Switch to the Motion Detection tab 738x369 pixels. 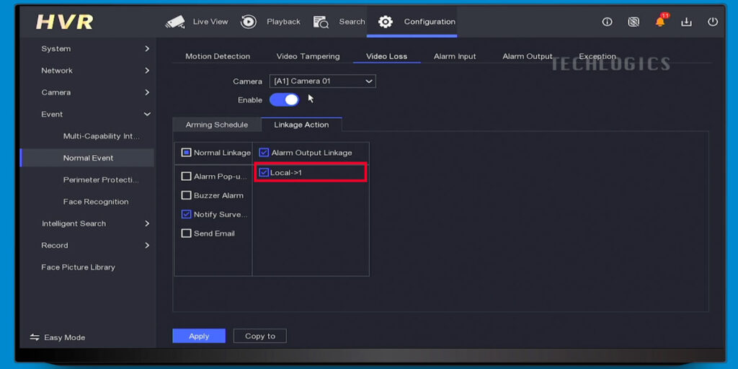(x=218, y=56)
